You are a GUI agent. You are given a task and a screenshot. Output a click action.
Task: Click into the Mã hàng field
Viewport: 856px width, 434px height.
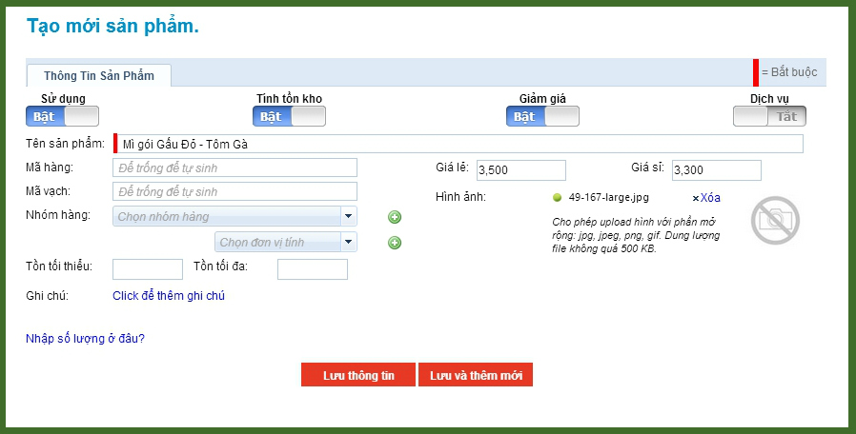click(234, 168)
